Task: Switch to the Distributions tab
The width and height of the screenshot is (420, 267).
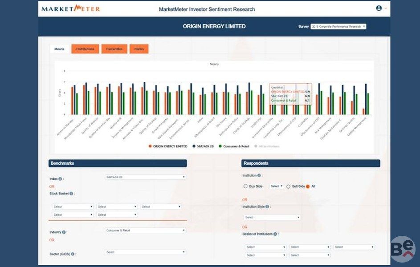Action: point(85,49)
